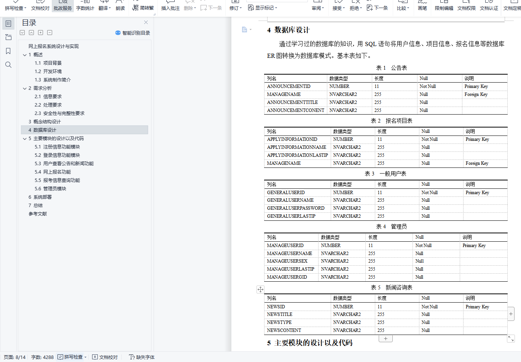521x362 pixels.
Task: Toggle 拼写检查 in the status bar
Action: [x=70, y=357]
